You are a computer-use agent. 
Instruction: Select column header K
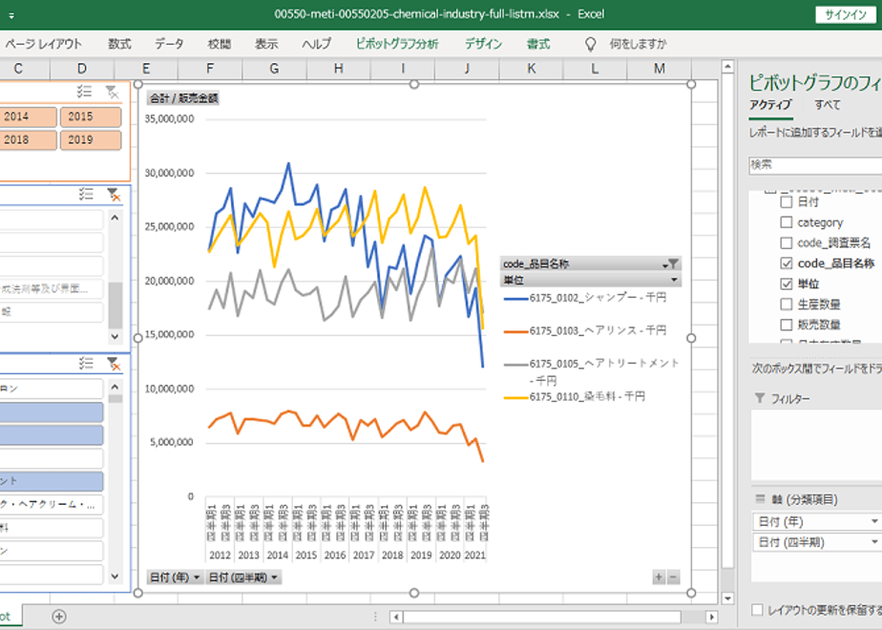pyautogui.click(x=531, y=69)
